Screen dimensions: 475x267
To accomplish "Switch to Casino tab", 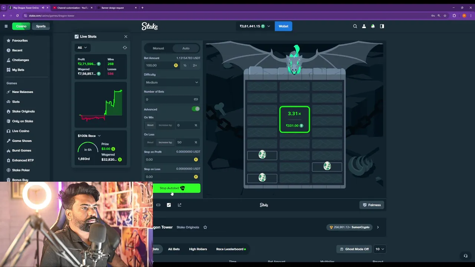I will [21, 26].
